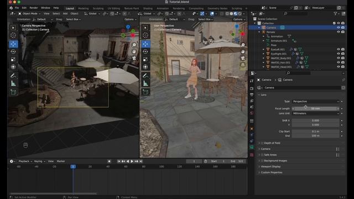Screen dimensions: 354x199
Task: Open left viewport Options dropdown
Action: coord(131,19)
